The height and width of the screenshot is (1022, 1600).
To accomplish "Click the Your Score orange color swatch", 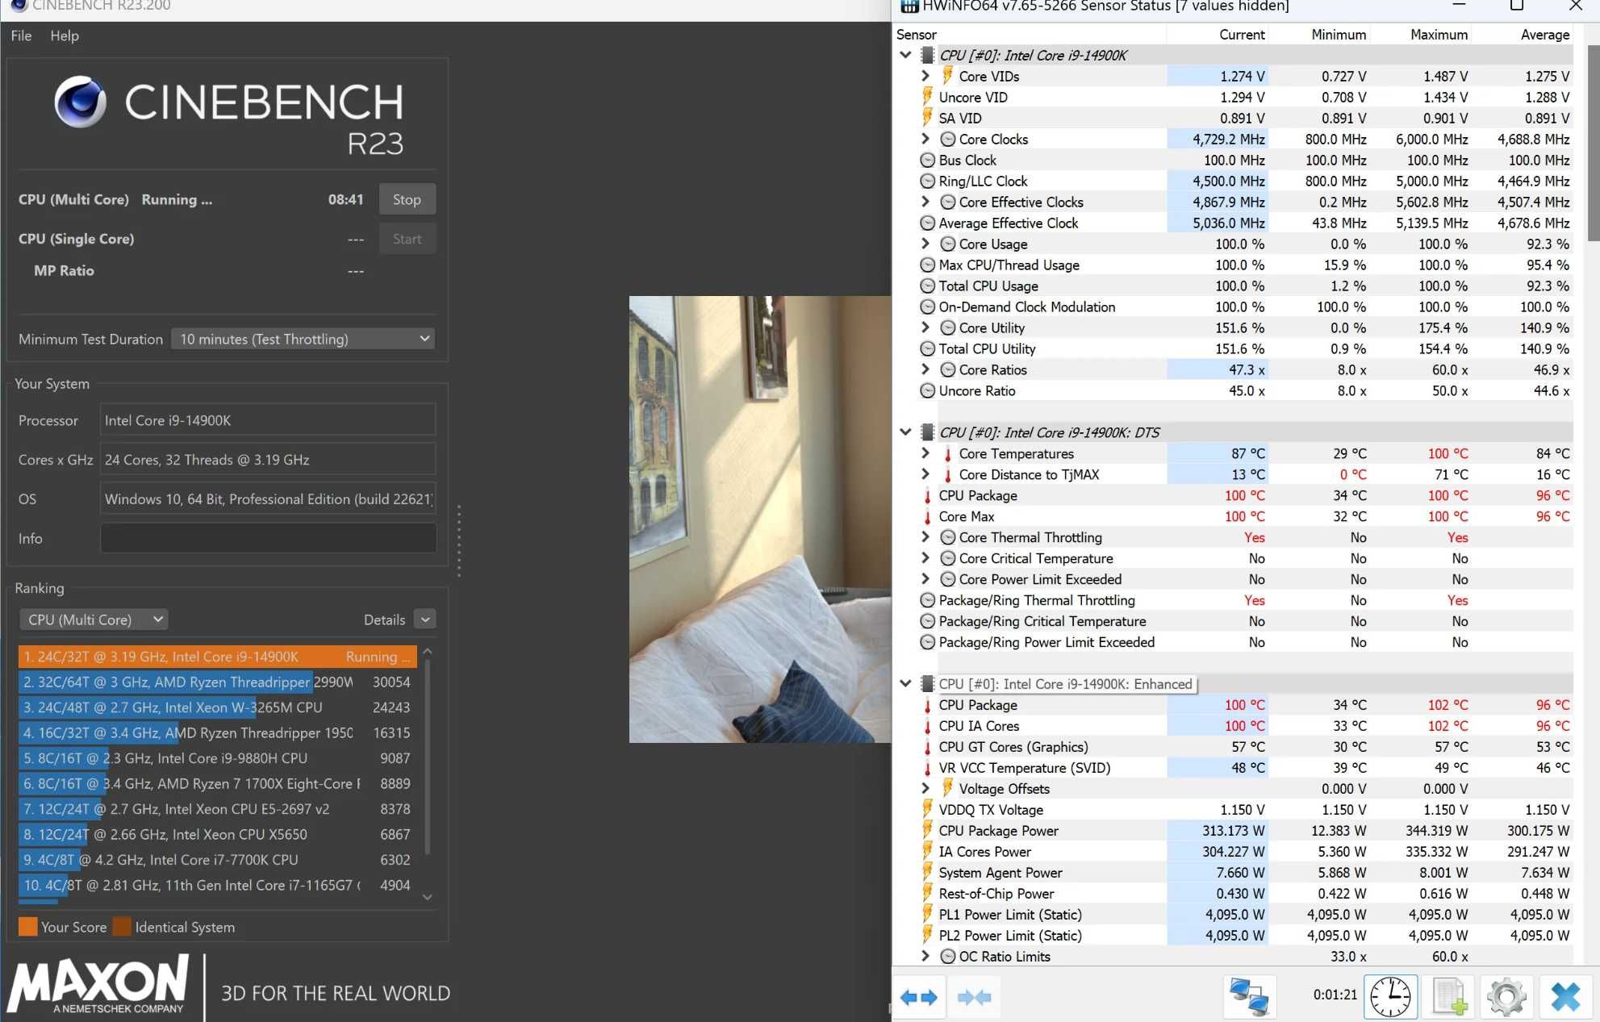I will coord(28,927).
